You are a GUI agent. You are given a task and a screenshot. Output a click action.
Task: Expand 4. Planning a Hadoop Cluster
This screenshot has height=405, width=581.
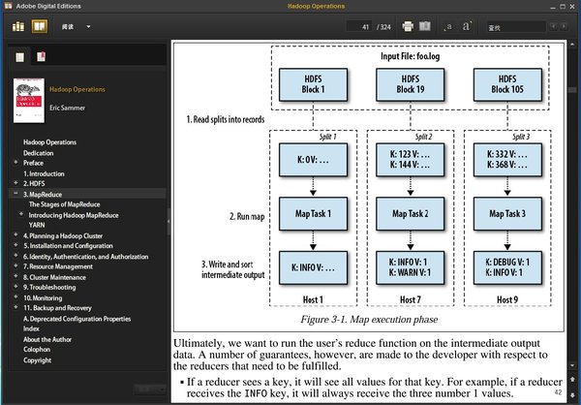pos(15,235)
